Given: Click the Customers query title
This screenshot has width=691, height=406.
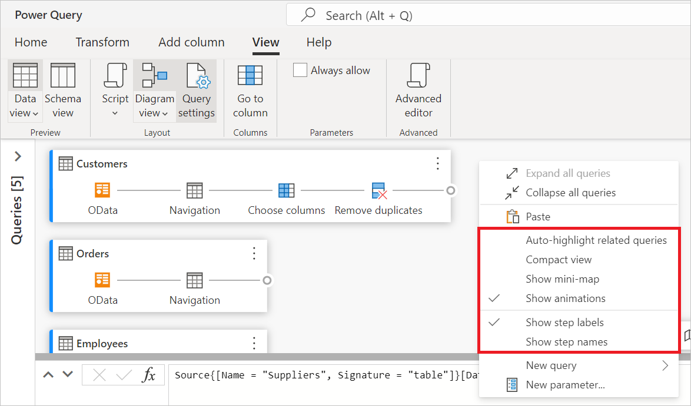Looking at the screenshot, I should click(102, 163).
